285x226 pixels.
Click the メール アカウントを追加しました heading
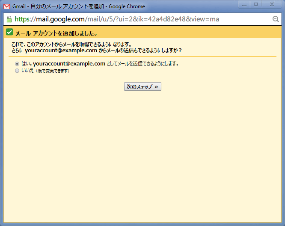[56, 33]
